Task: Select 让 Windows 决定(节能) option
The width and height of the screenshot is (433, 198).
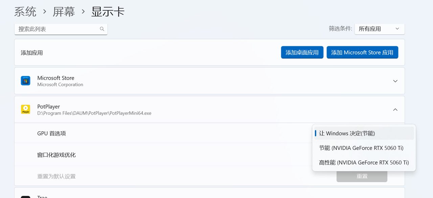Action: pyautogui.click(x=364, y=133)
